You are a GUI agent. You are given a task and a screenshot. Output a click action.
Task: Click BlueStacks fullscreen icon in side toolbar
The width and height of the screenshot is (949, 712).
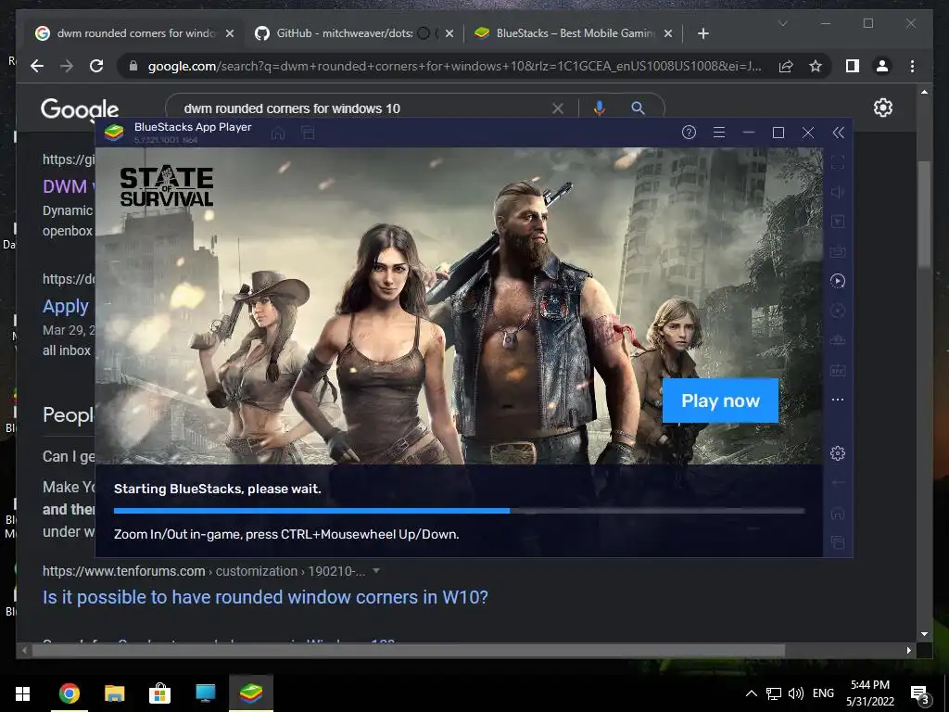pyautogui.click(x=838, y=162)
